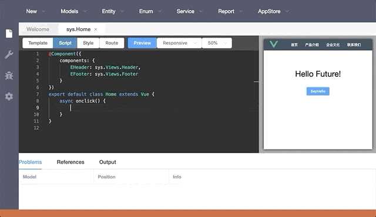The width and height of the screenshot is (376, 217).
Task: Click line number 12 in gutter
Action: point(36,128)
